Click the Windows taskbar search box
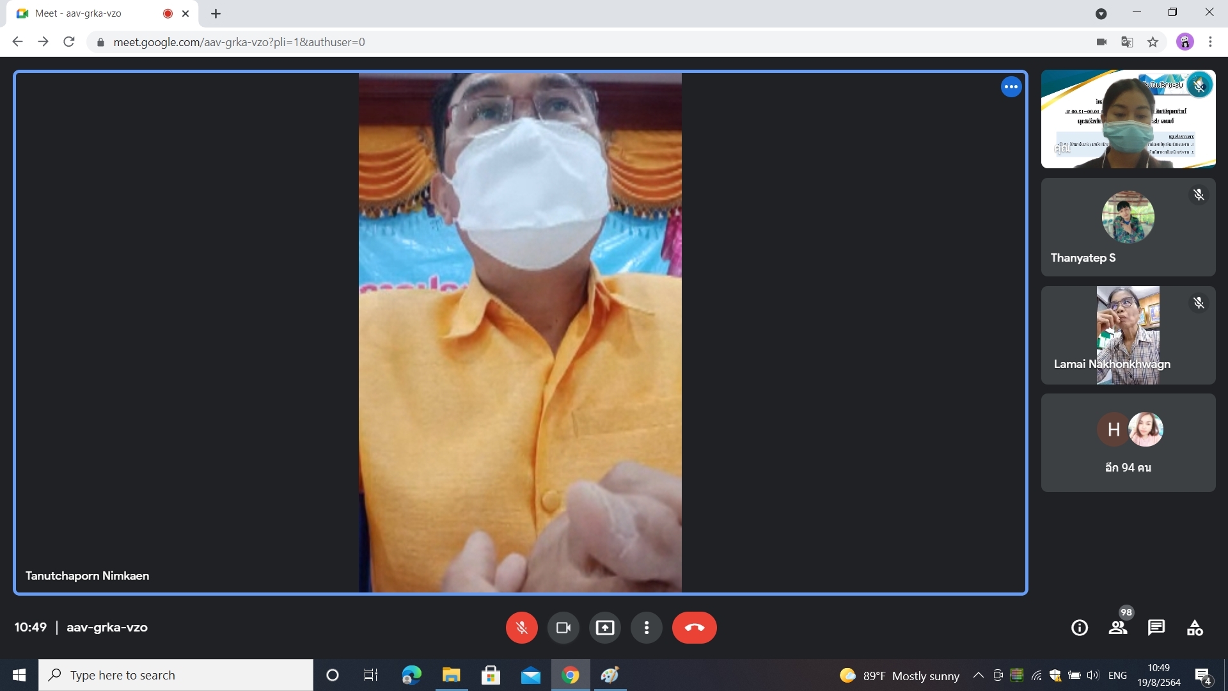Viewport: 1228px width, 691px height. tap(176, 675)
